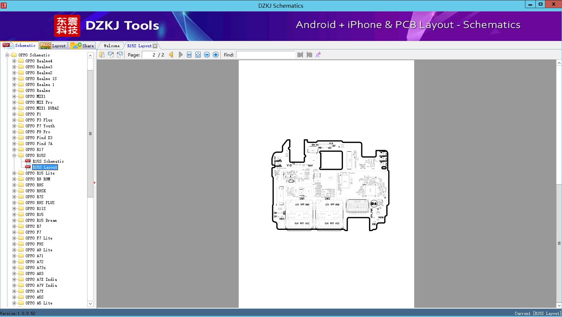Switch to the Layout tab
The image size is (562, 317).
coord(53,46)
